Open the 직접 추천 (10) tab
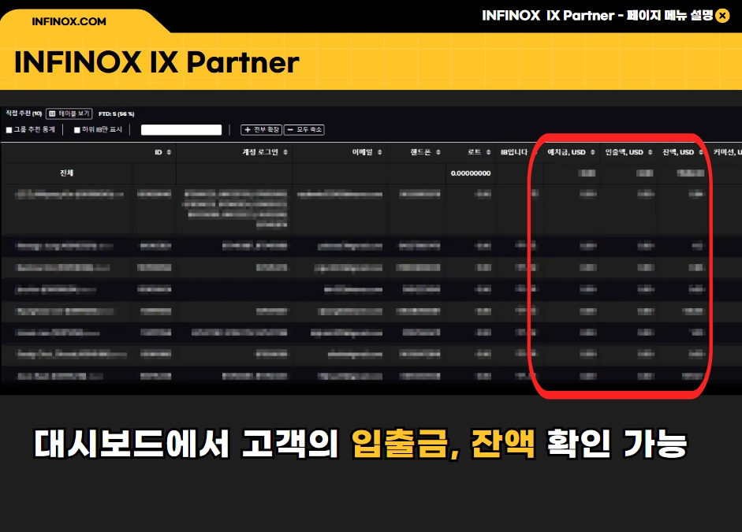Viewport: 742px width, 532px height. click(24, 113)
